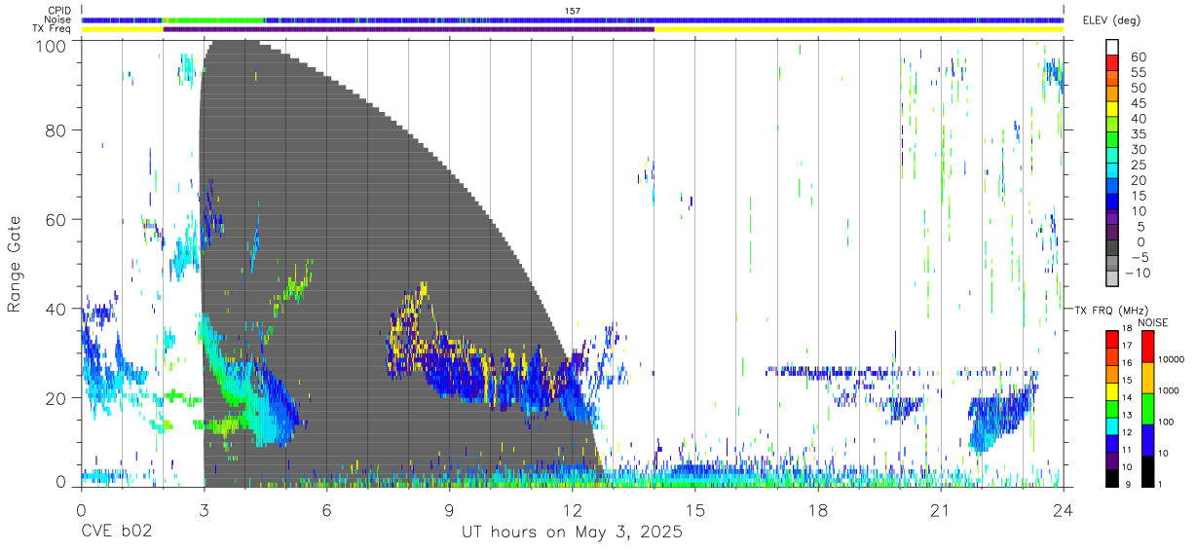This screenshot has width=1196, height=552.
Task: Click the blue 10 noise swatch
Action: [1147, 439]
